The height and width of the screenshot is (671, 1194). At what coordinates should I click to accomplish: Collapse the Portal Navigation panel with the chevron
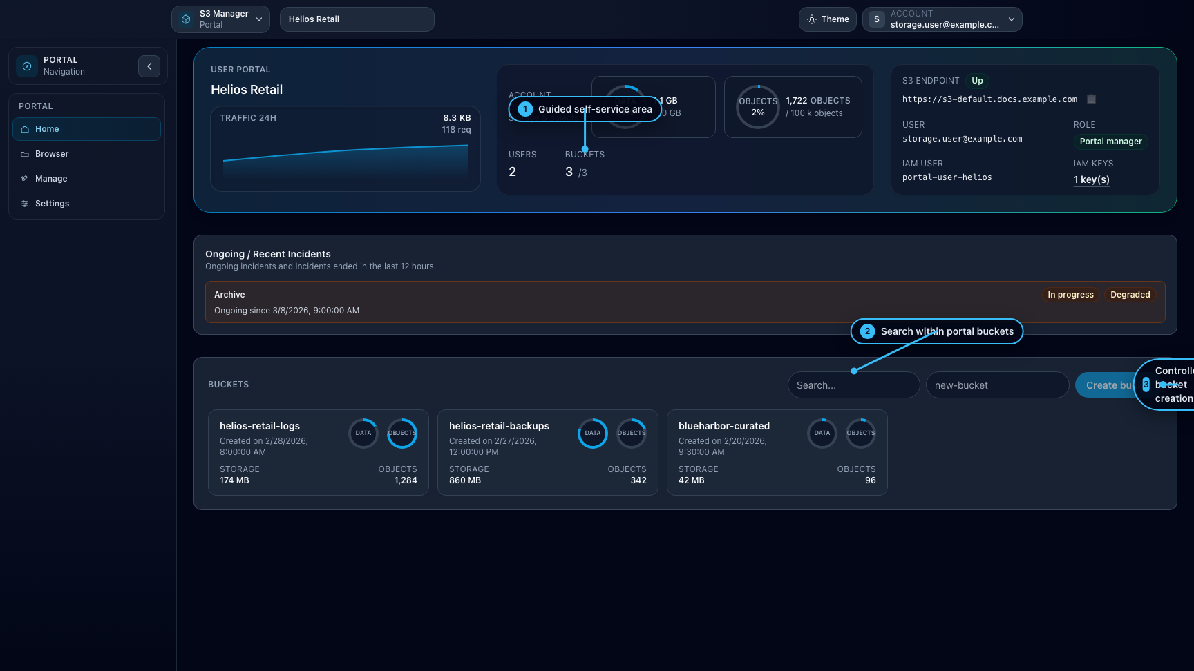[149, 66]
